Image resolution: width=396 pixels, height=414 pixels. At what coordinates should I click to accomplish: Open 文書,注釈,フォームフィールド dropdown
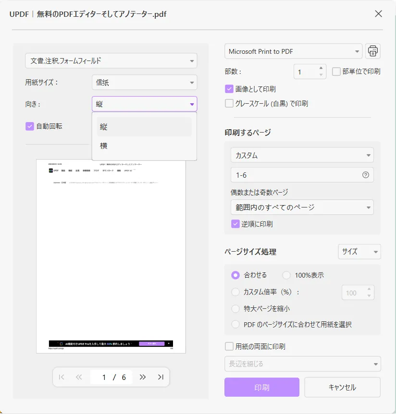click(x=111, y=61)
